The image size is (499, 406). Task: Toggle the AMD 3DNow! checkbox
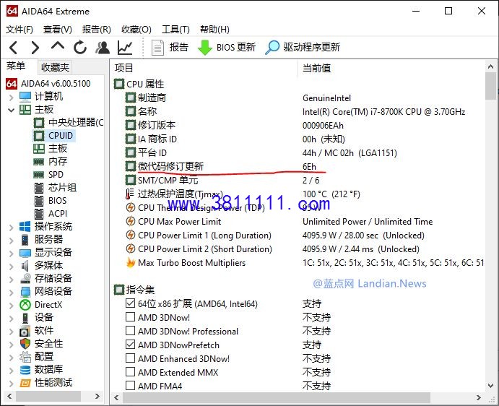[130, 317]
